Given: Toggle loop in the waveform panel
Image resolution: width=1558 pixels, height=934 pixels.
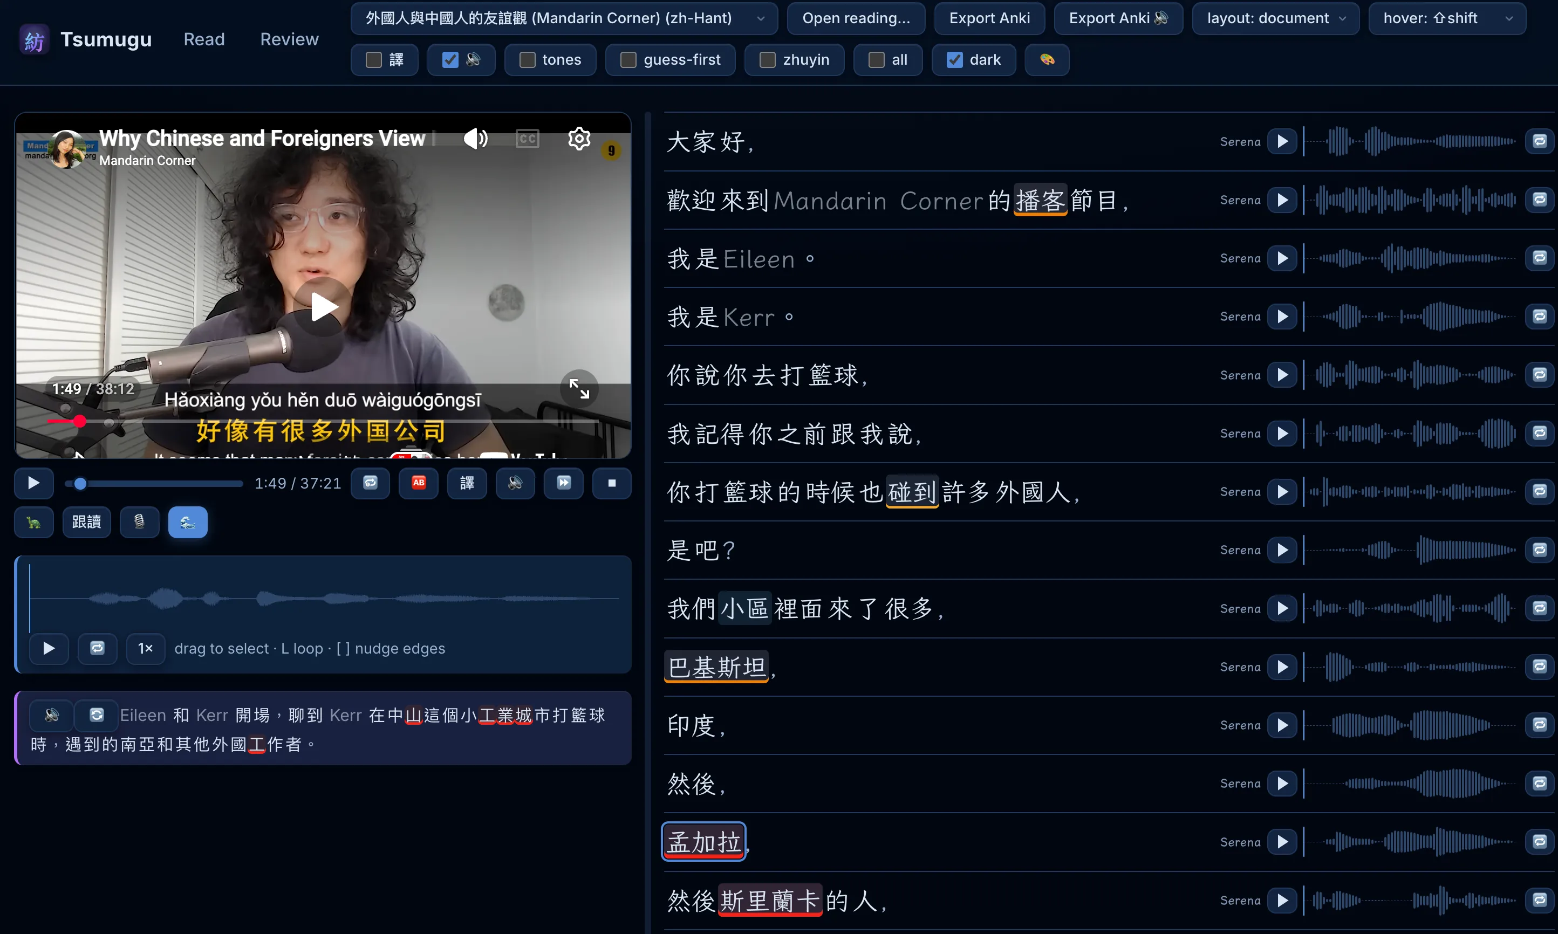Looking at the screenshot, I should click(97, 648).
